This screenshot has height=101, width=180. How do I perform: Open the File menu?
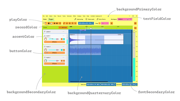pos(44,16)
